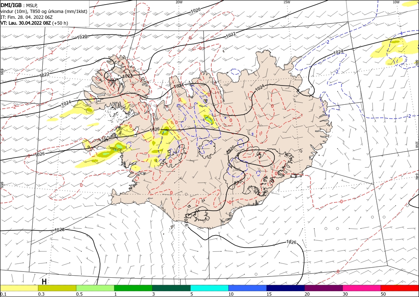This screenshot has height=297, width=419.
Task: Click the light yellow 0.1 legend swatch
Action: (19, 288)
